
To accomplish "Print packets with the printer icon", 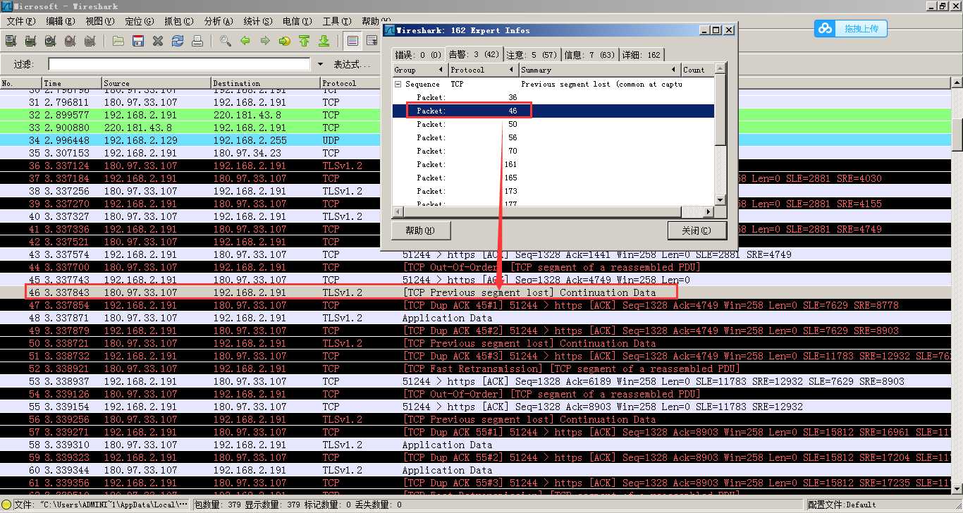I will (x=197, y=41).
